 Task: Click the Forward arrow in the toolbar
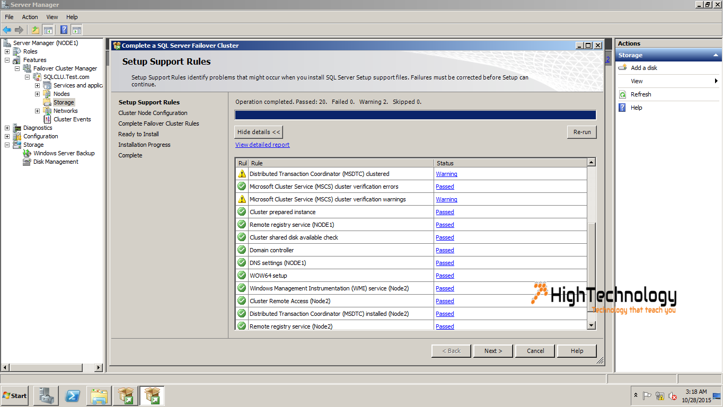click(19, 30)
